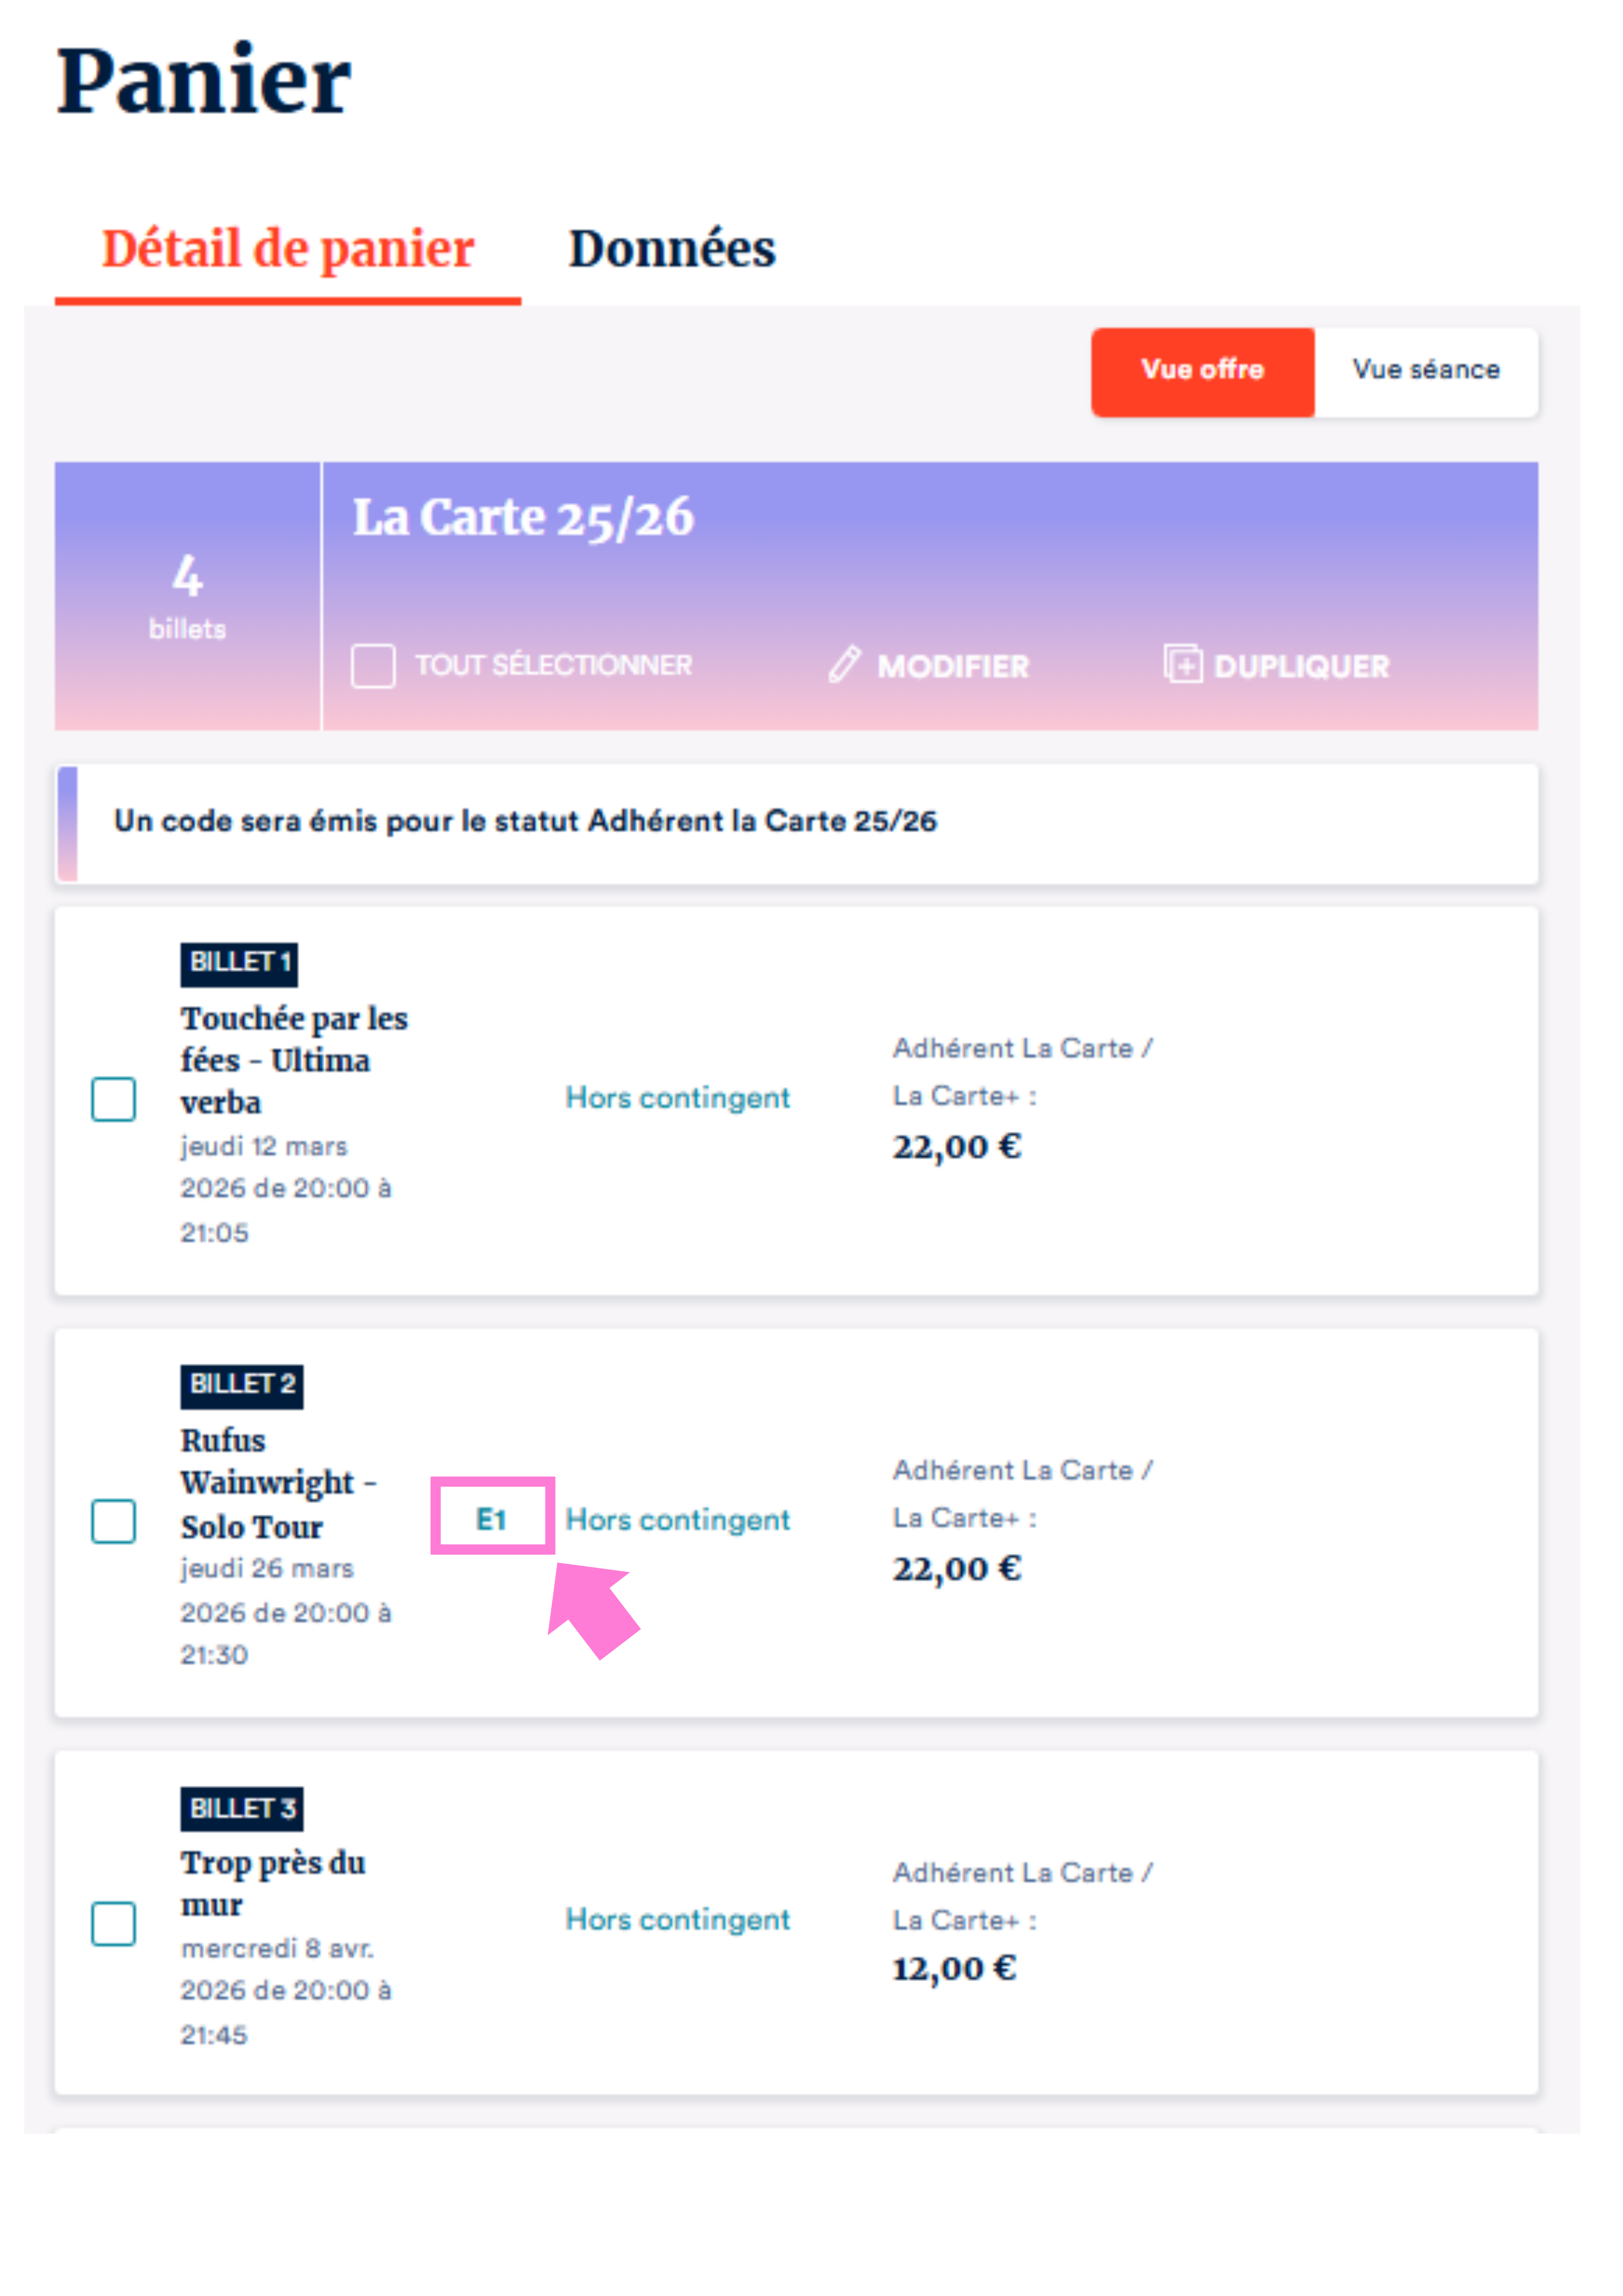Click the Modifier button label
Screen dimensions: 1623x2296
point(952,666)
